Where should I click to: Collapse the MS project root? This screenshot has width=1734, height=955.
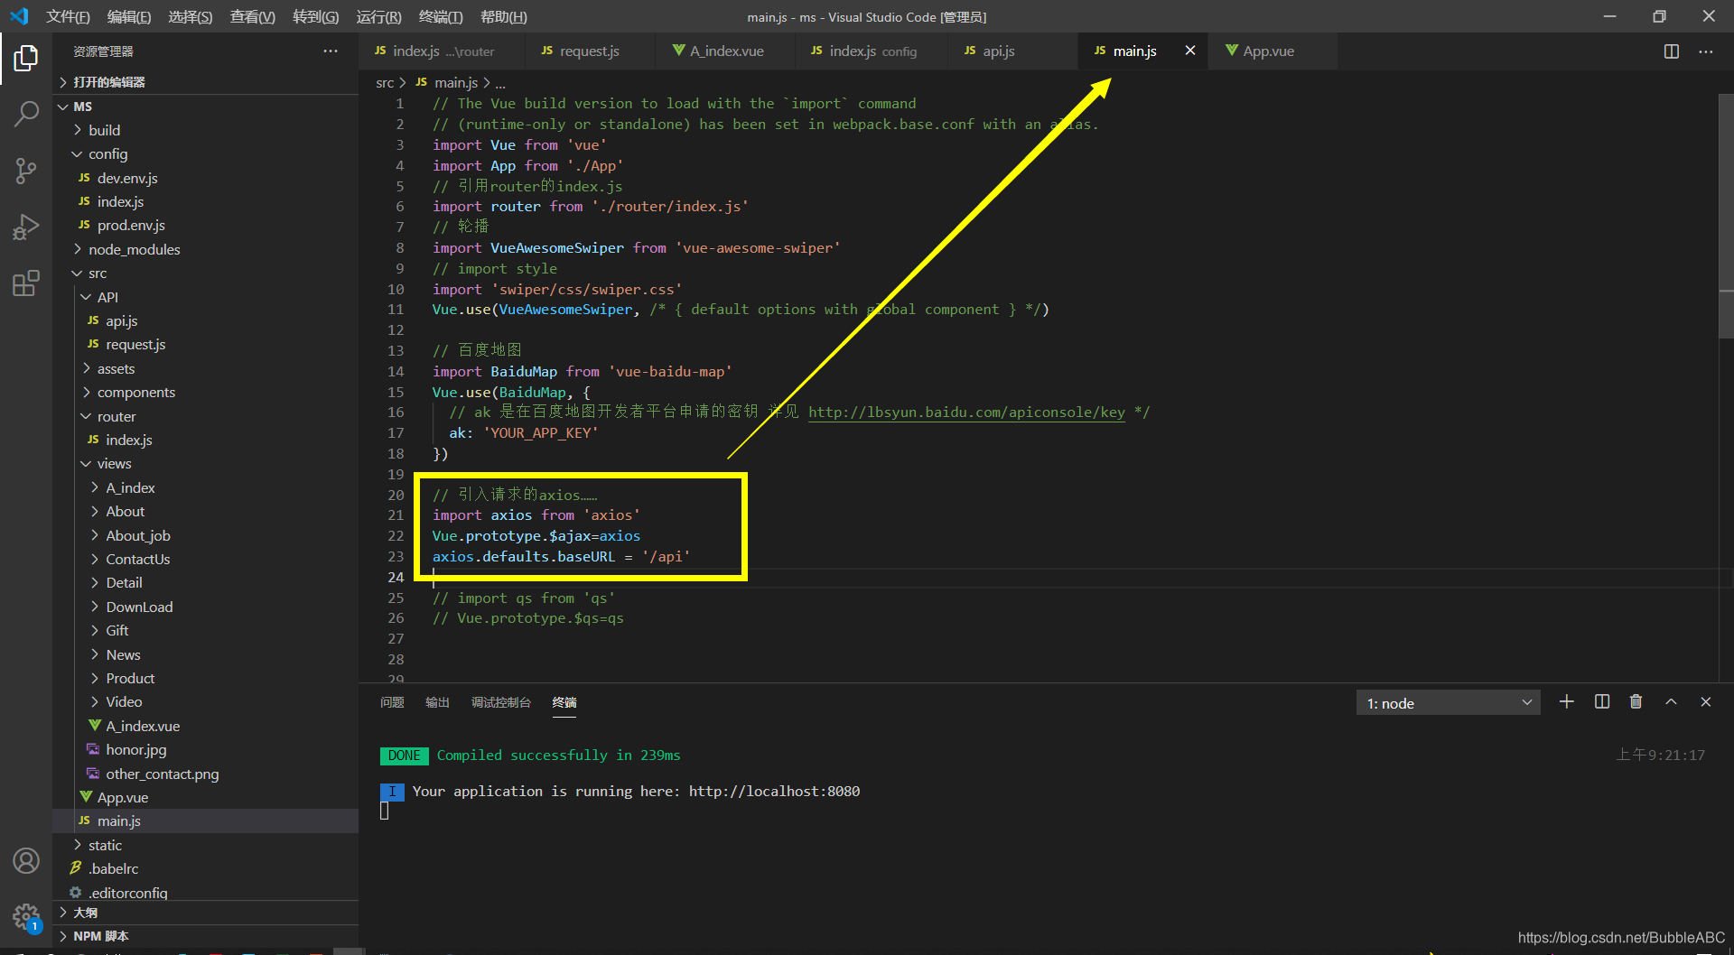(x=206, y=107)
